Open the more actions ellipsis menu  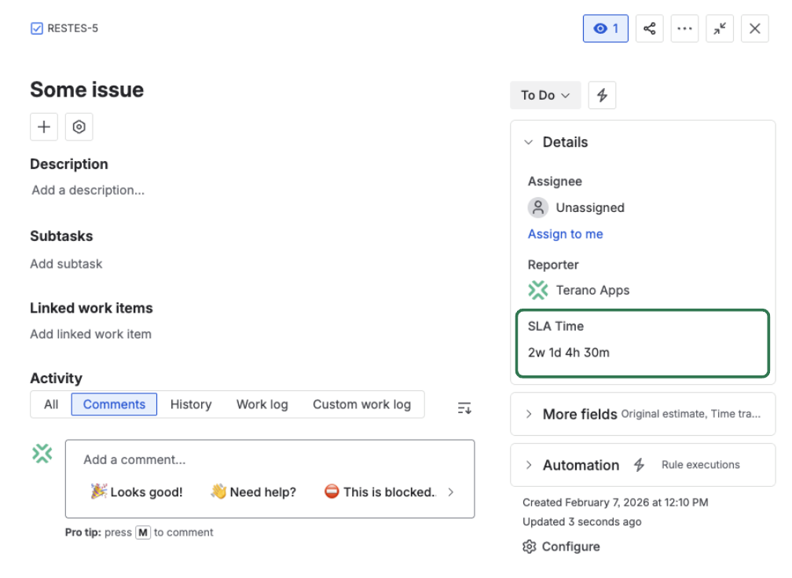click(684, 28)
